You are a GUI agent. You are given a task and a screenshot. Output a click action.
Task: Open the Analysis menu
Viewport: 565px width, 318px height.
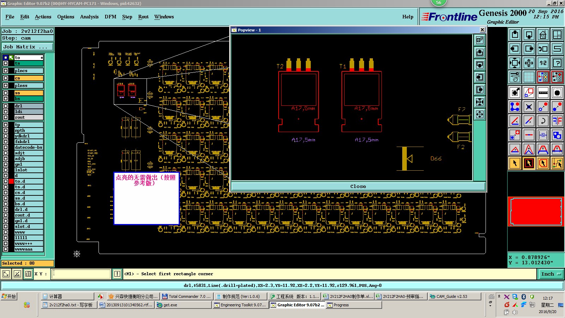tap(89, 17)
